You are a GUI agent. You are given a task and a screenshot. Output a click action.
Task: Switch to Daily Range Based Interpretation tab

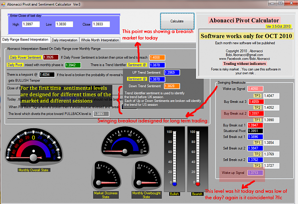point(25,40)
